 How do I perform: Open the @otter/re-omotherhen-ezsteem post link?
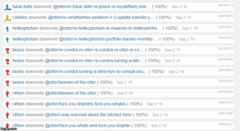101,17
